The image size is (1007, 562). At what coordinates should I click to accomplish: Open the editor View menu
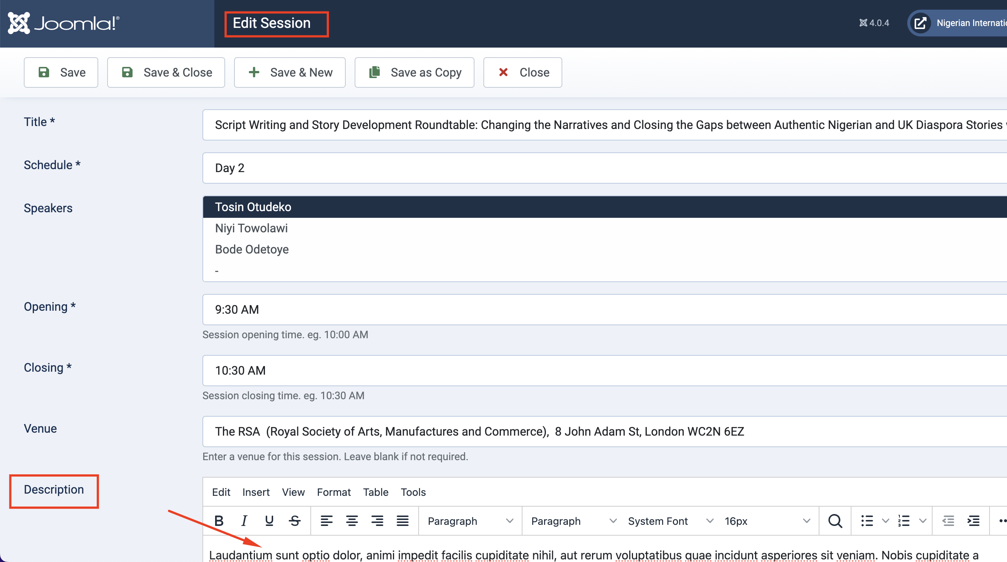tap(294, 492)
